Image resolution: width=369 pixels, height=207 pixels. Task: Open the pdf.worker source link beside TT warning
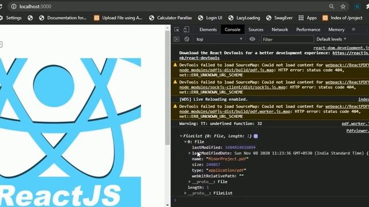pos(355,124)
